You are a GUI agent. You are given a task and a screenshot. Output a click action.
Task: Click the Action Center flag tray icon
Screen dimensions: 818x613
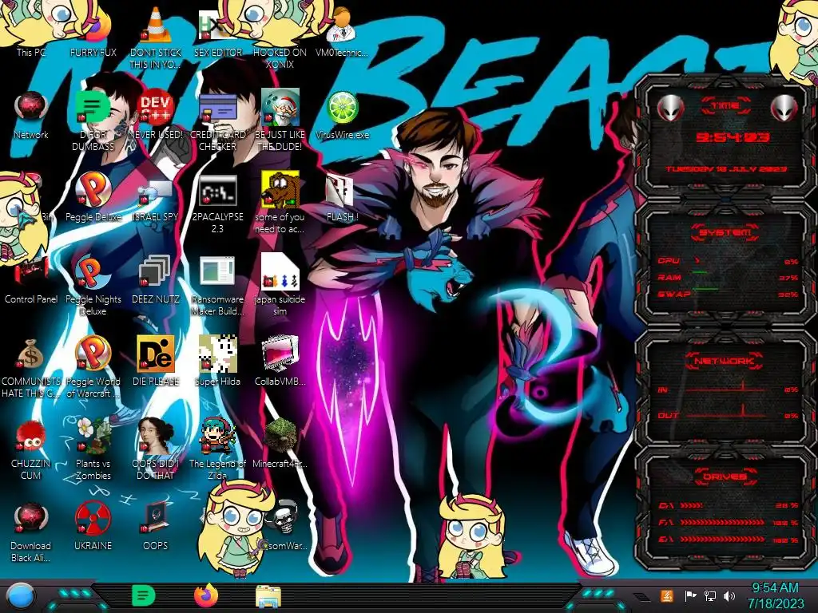[x=689, y=596]
